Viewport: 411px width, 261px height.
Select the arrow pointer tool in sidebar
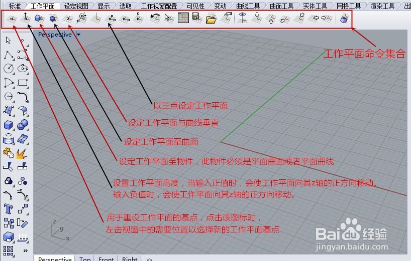point(8,40)
